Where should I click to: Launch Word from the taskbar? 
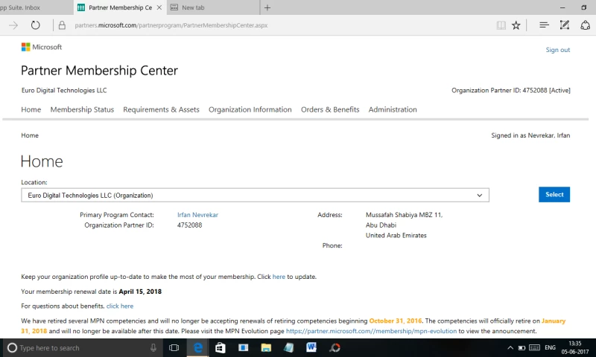click(x=311, y=347)
